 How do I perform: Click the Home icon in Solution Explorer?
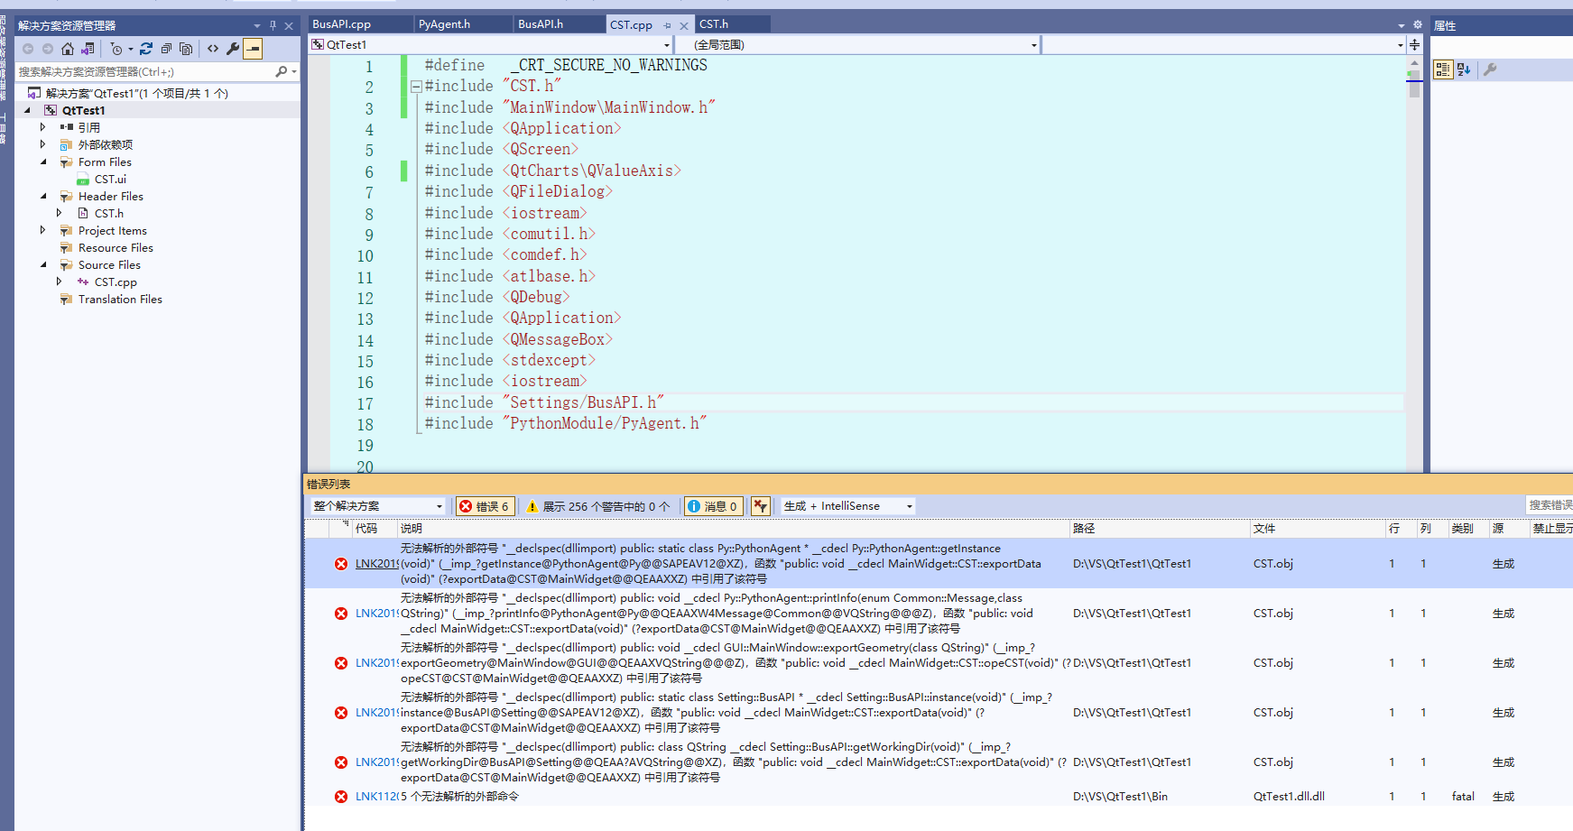click(68, 49)
